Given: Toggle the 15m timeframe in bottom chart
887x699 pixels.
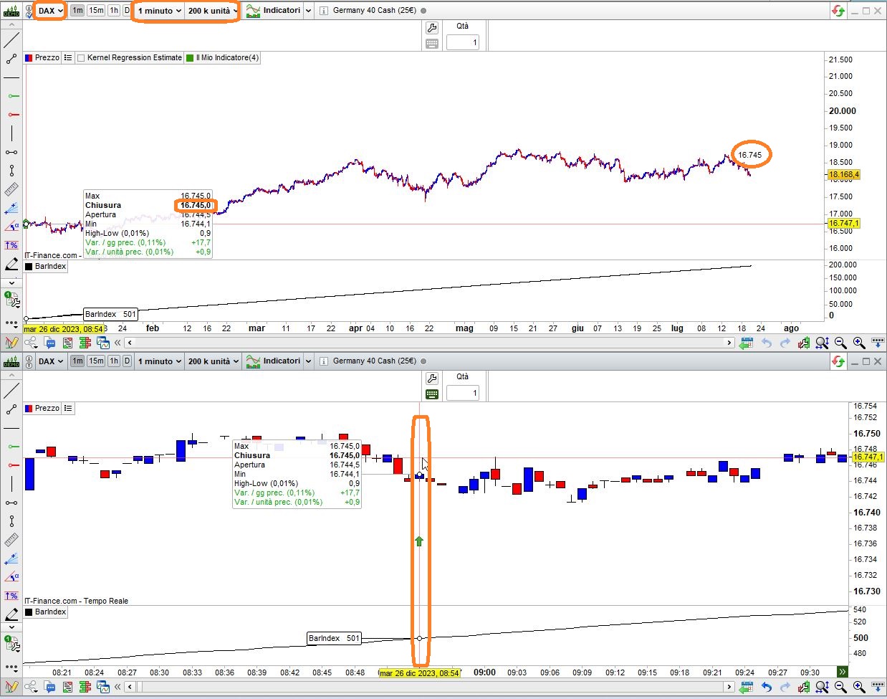Looking at the screenshot, I should tap(96, 361).
